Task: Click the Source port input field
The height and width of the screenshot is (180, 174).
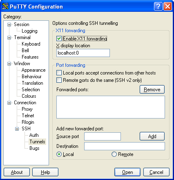Action: coord(103,136)
